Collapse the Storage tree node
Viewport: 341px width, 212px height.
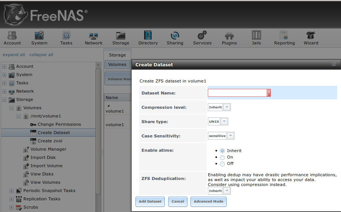(5, 100)
